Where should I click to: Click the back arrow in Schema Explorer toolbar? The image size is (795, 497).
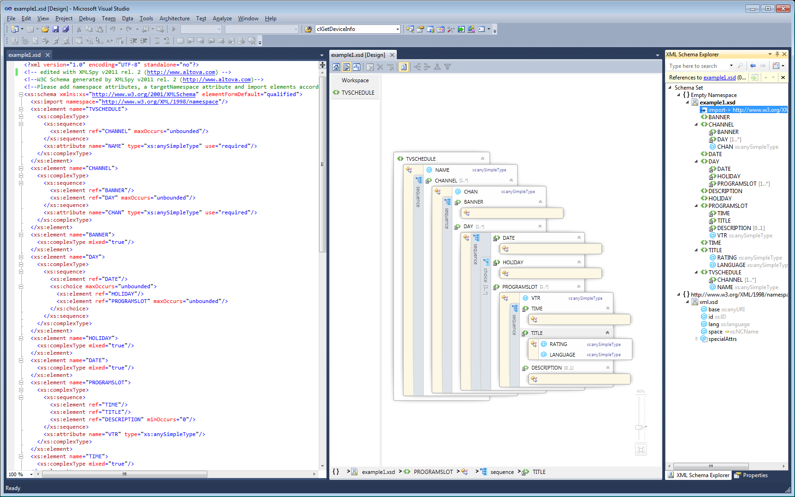753,66
